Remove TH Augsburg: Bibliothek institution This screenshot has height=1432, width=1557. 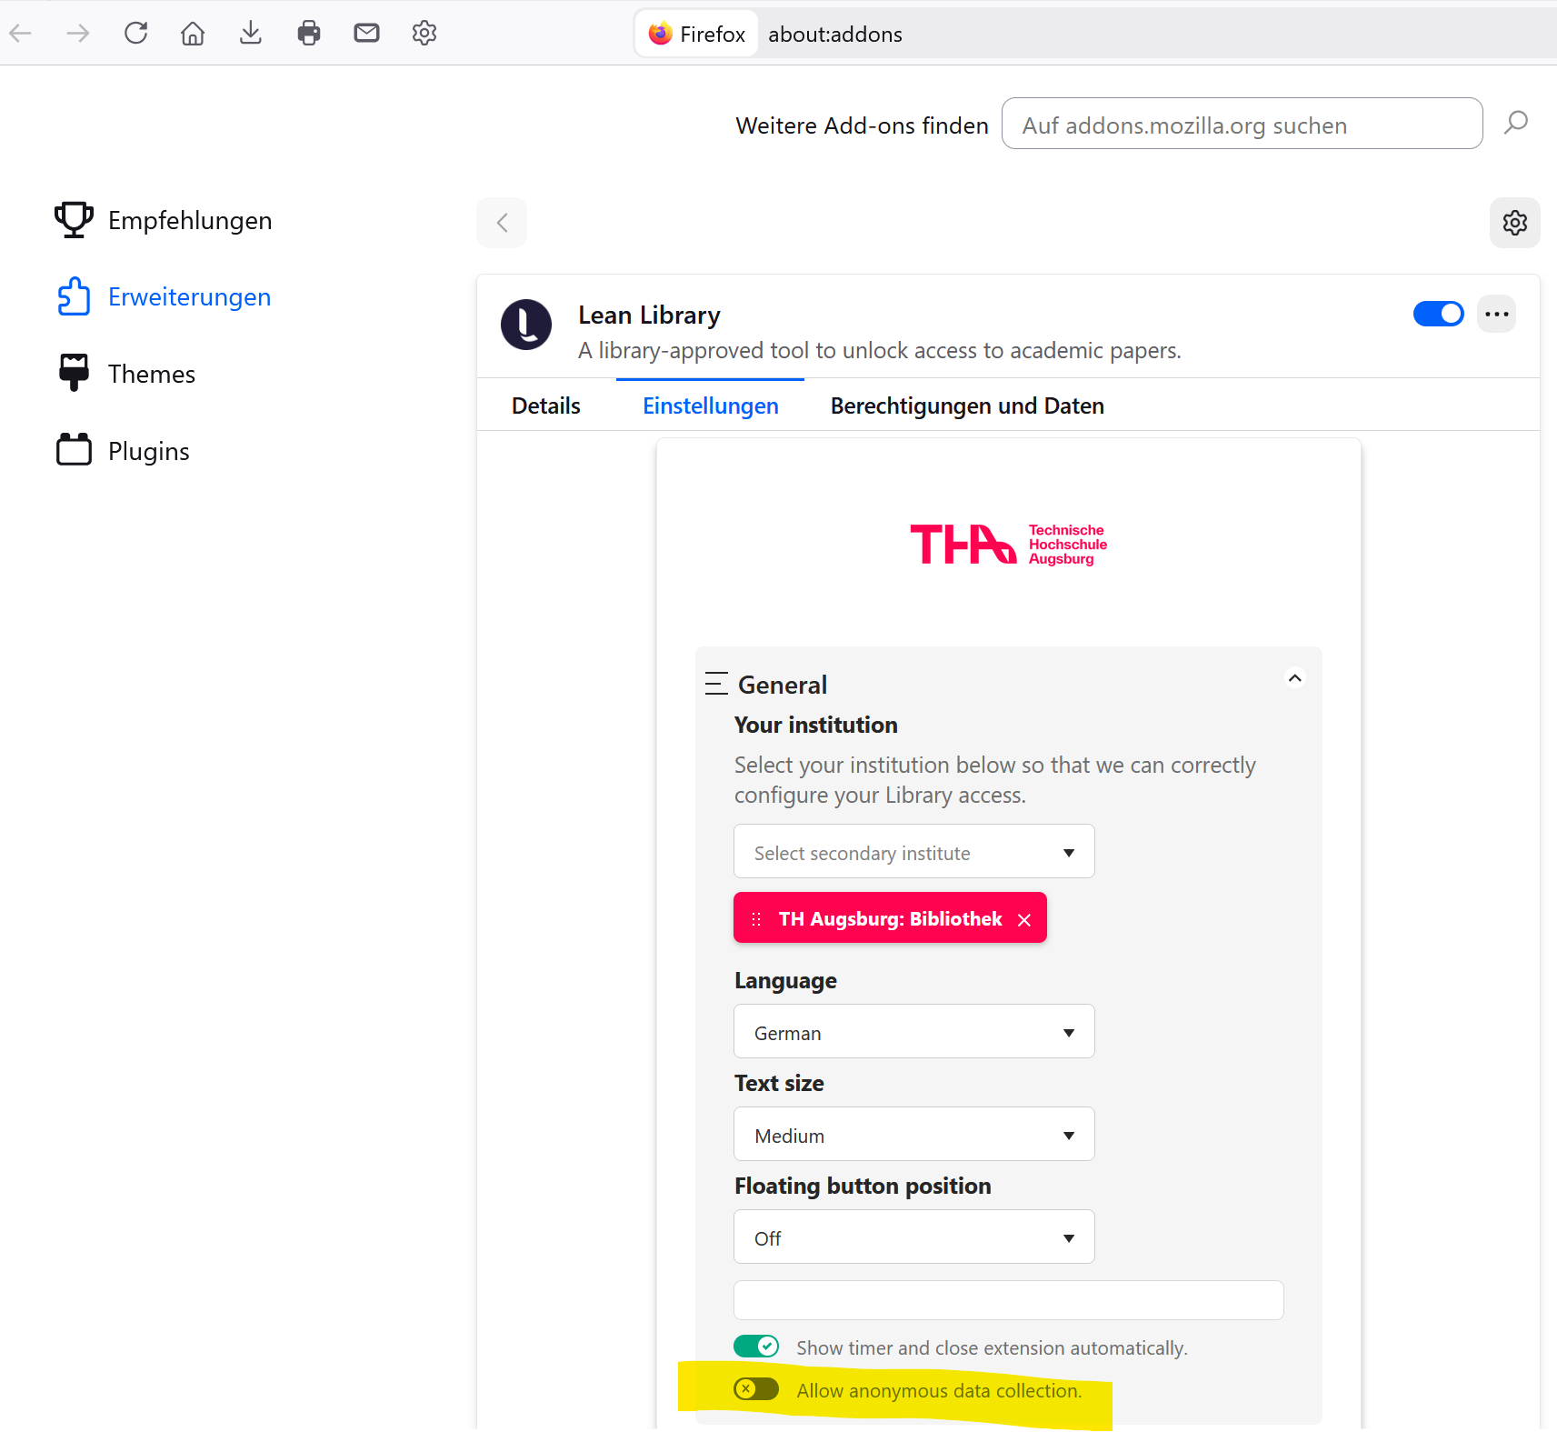click(x=1024, y=920)
